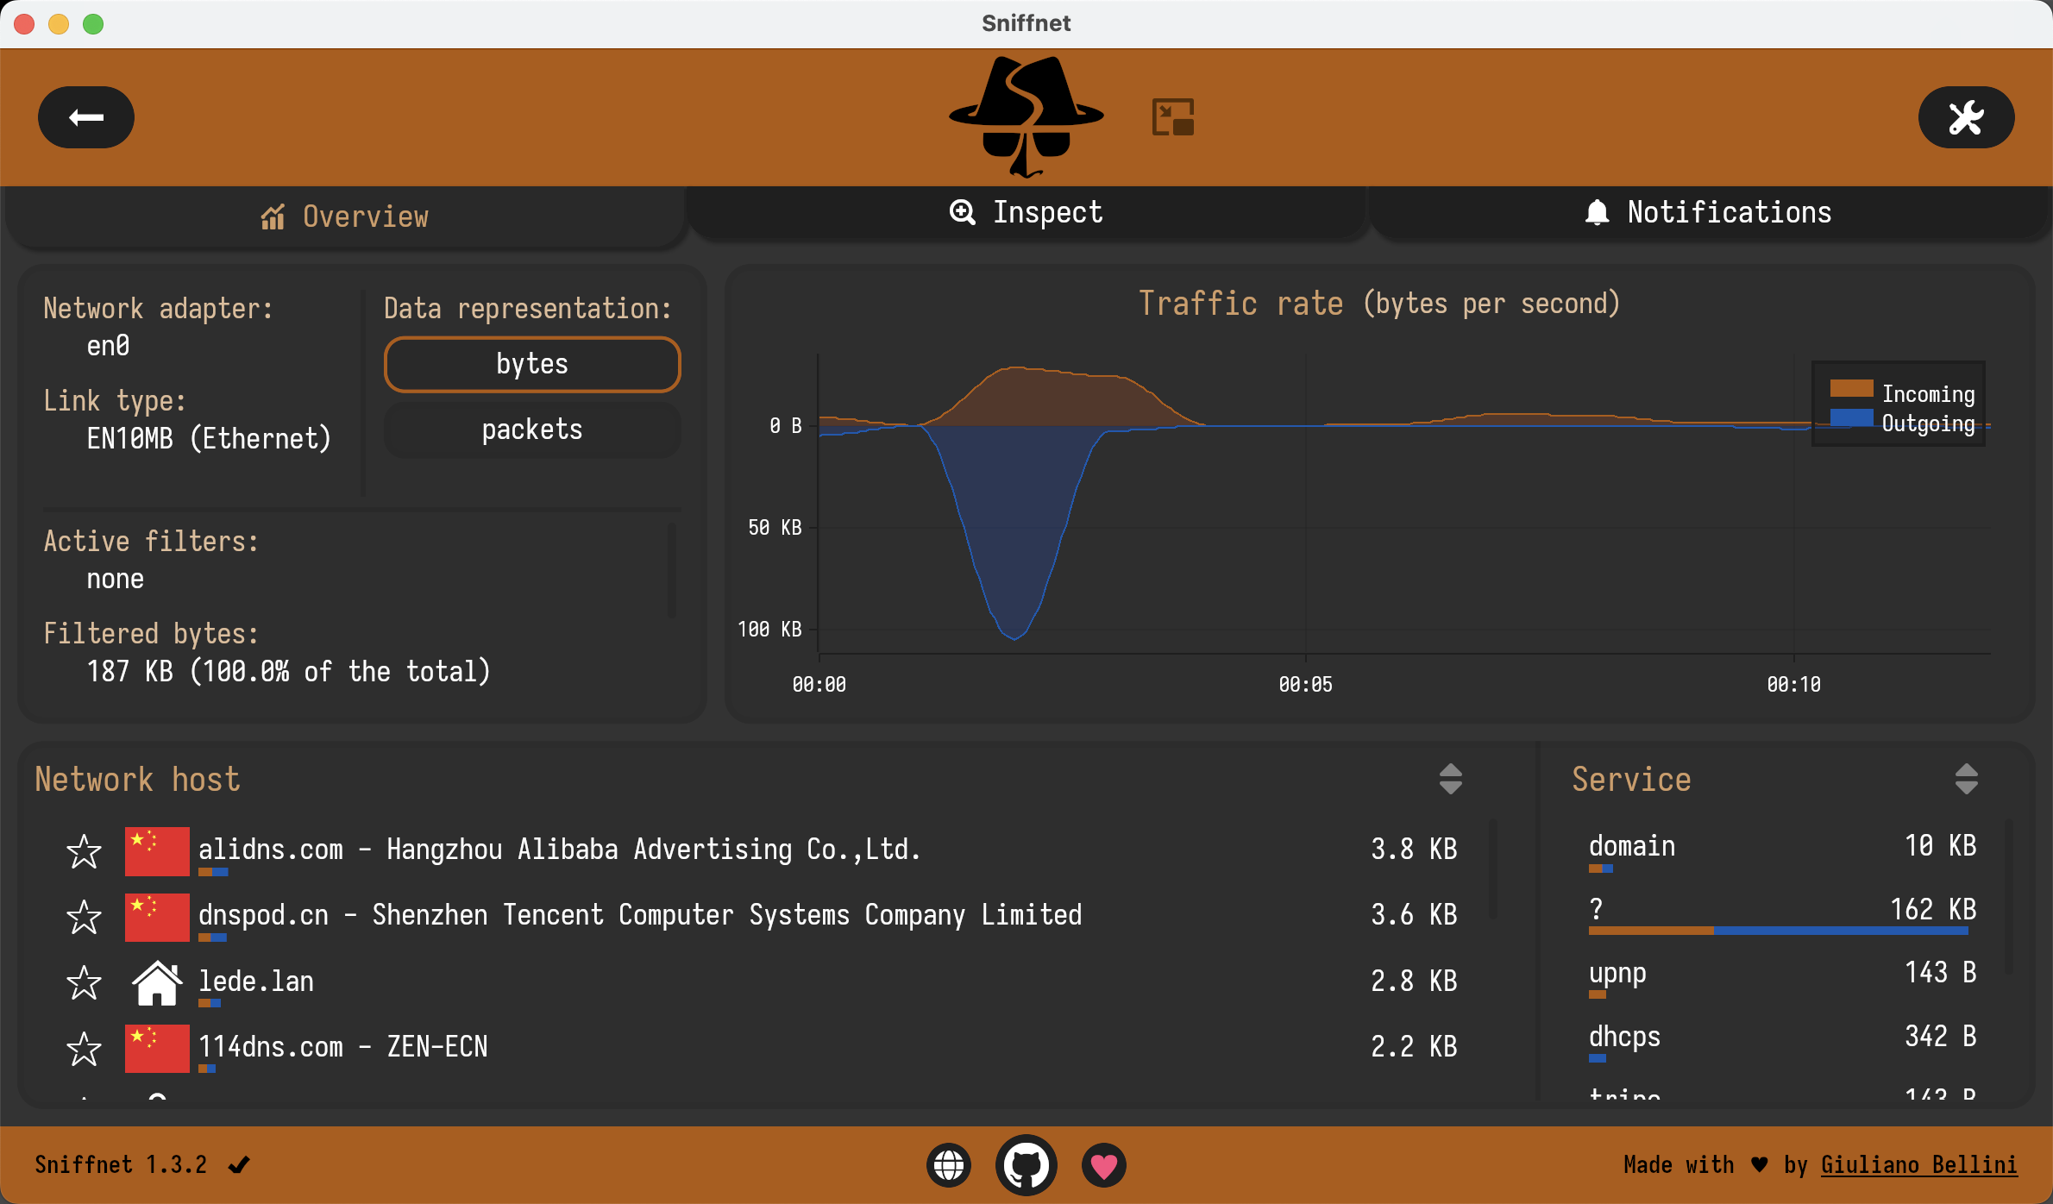Viewport: 2053px width, 1204px height.
Task: Click the service list scrollbar
Action: [x=2009, y=897]
